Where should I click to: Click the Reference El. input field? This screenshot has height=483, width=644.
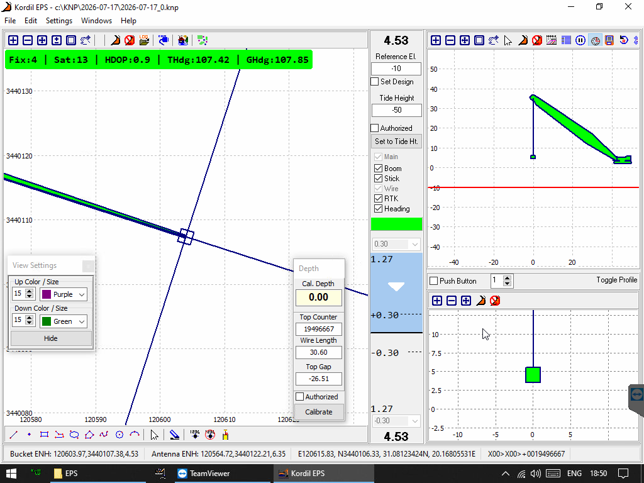pyautogui.click(x=396, y=69)
